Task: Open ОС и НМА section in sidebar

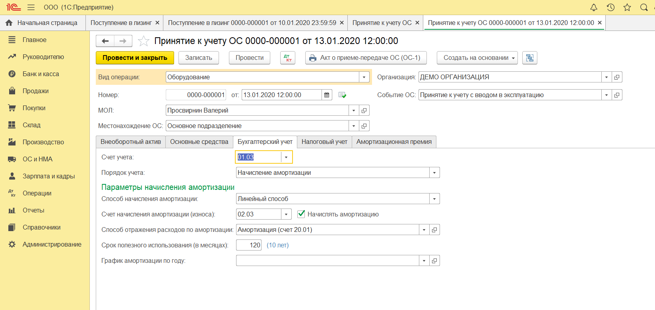Action: 37,159
